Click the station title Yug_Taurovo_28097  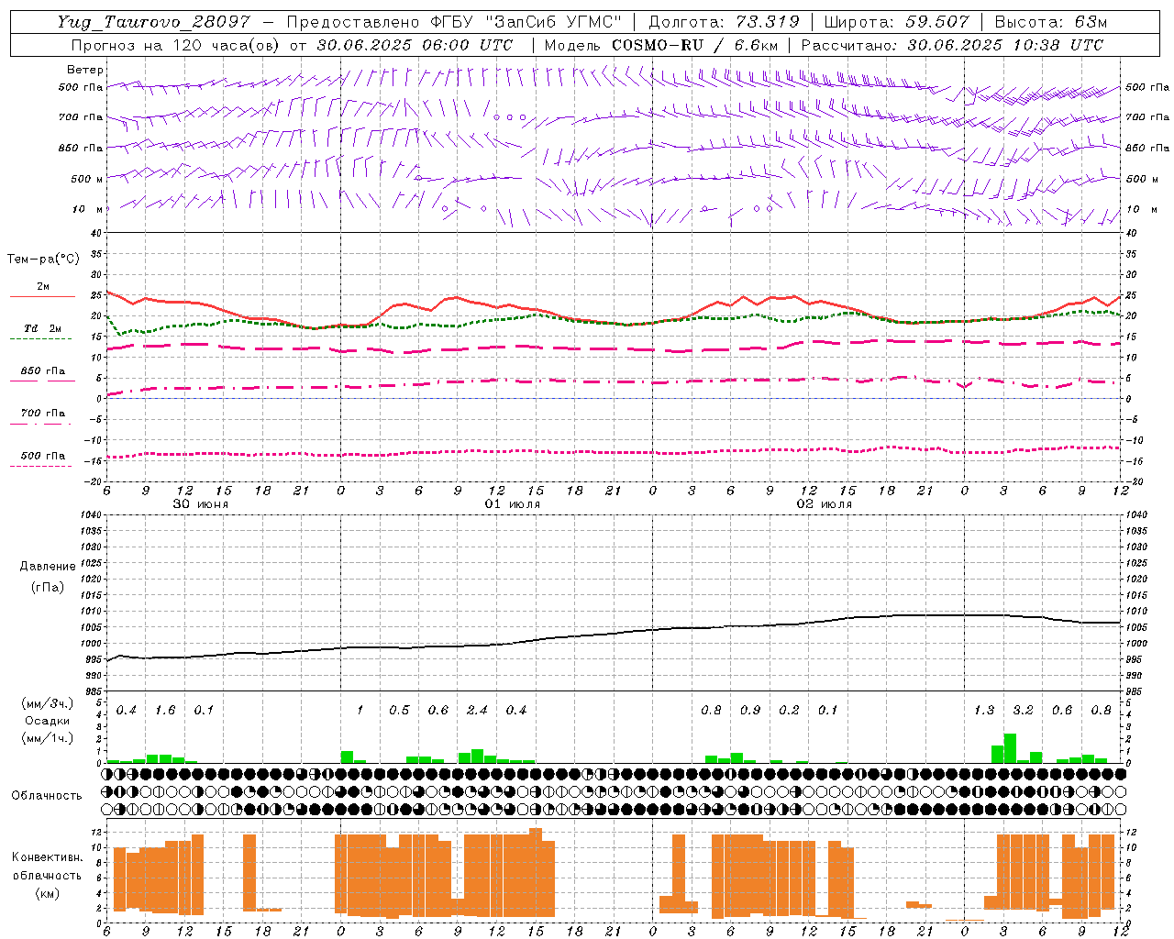153,22
